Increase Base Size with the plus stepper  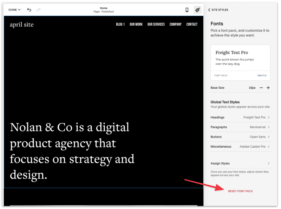(268, 88)
